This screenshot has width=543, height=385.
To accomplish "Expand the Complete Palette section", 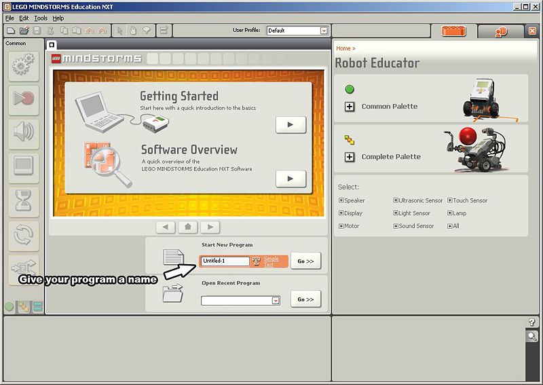I will pyautogui.click(x=350, y=157).
